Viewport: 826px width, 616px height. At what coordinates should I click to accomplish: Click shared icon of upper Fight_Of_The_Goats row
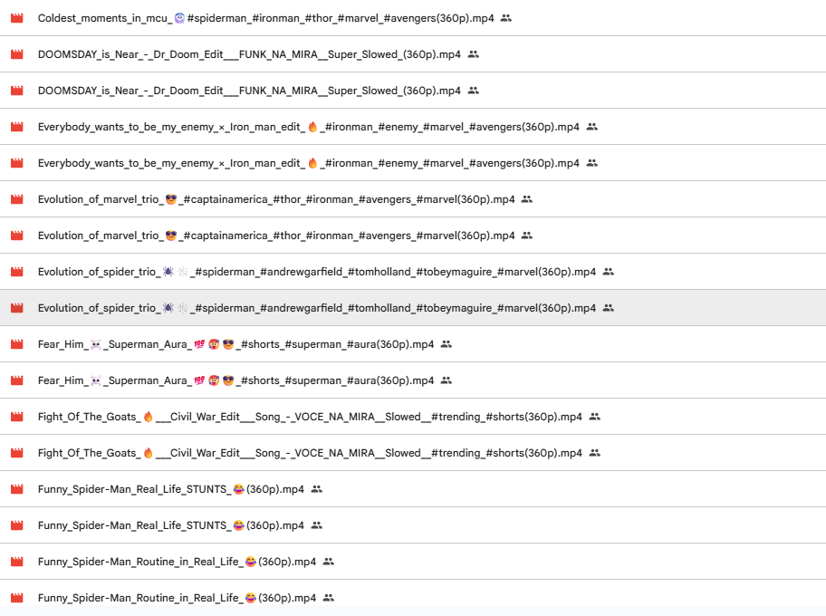[x=595, y=417]
